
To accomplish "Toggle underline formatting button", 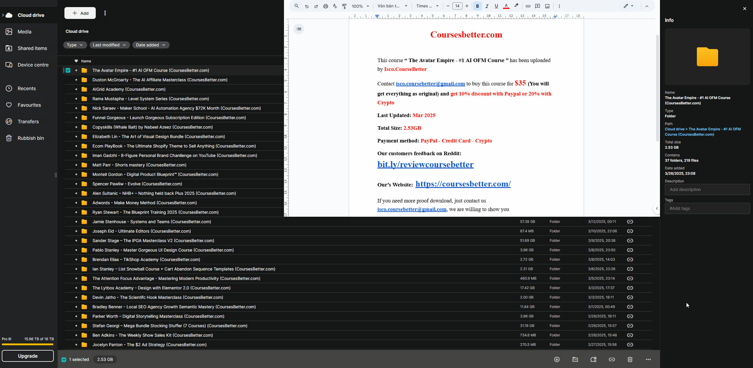I will pos(496,6).
